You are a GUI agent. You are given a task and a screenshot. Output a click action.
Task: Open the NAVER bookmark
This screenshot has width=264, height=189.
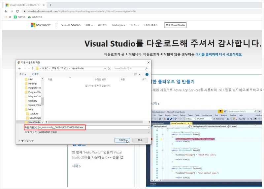coord(19,17)
